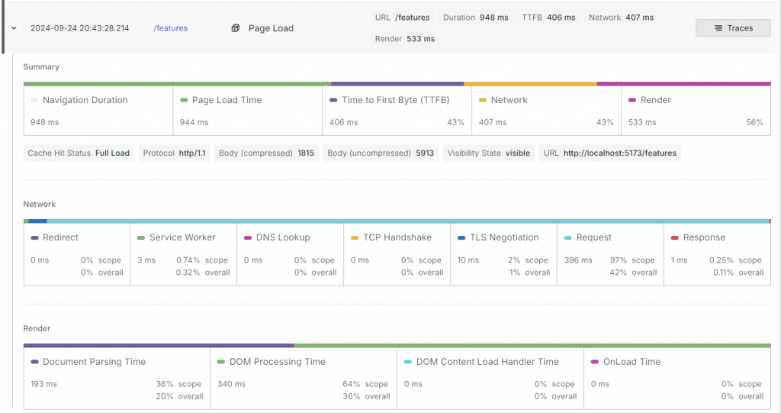Click the Request legend dot
Viewport: 781px width, 413px height.
(x=567, y=238)
